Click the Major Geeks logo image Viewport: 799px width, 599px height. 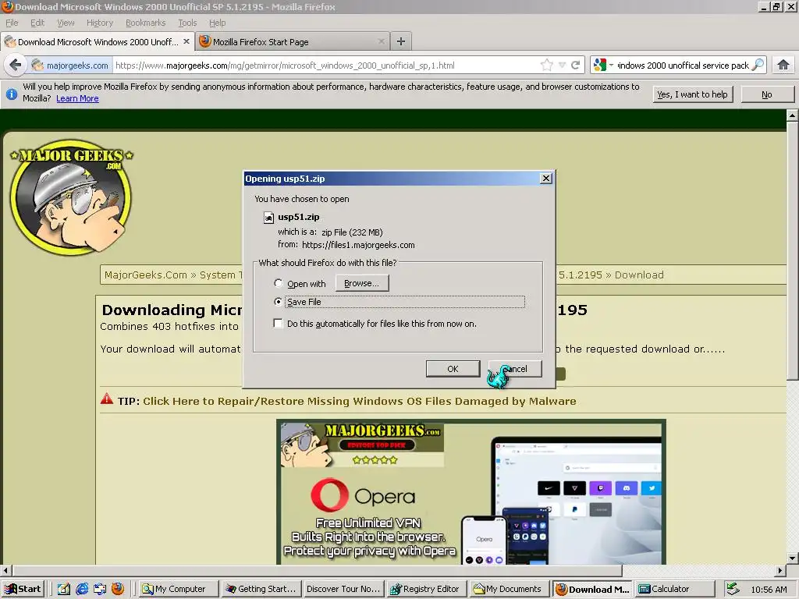71,197
